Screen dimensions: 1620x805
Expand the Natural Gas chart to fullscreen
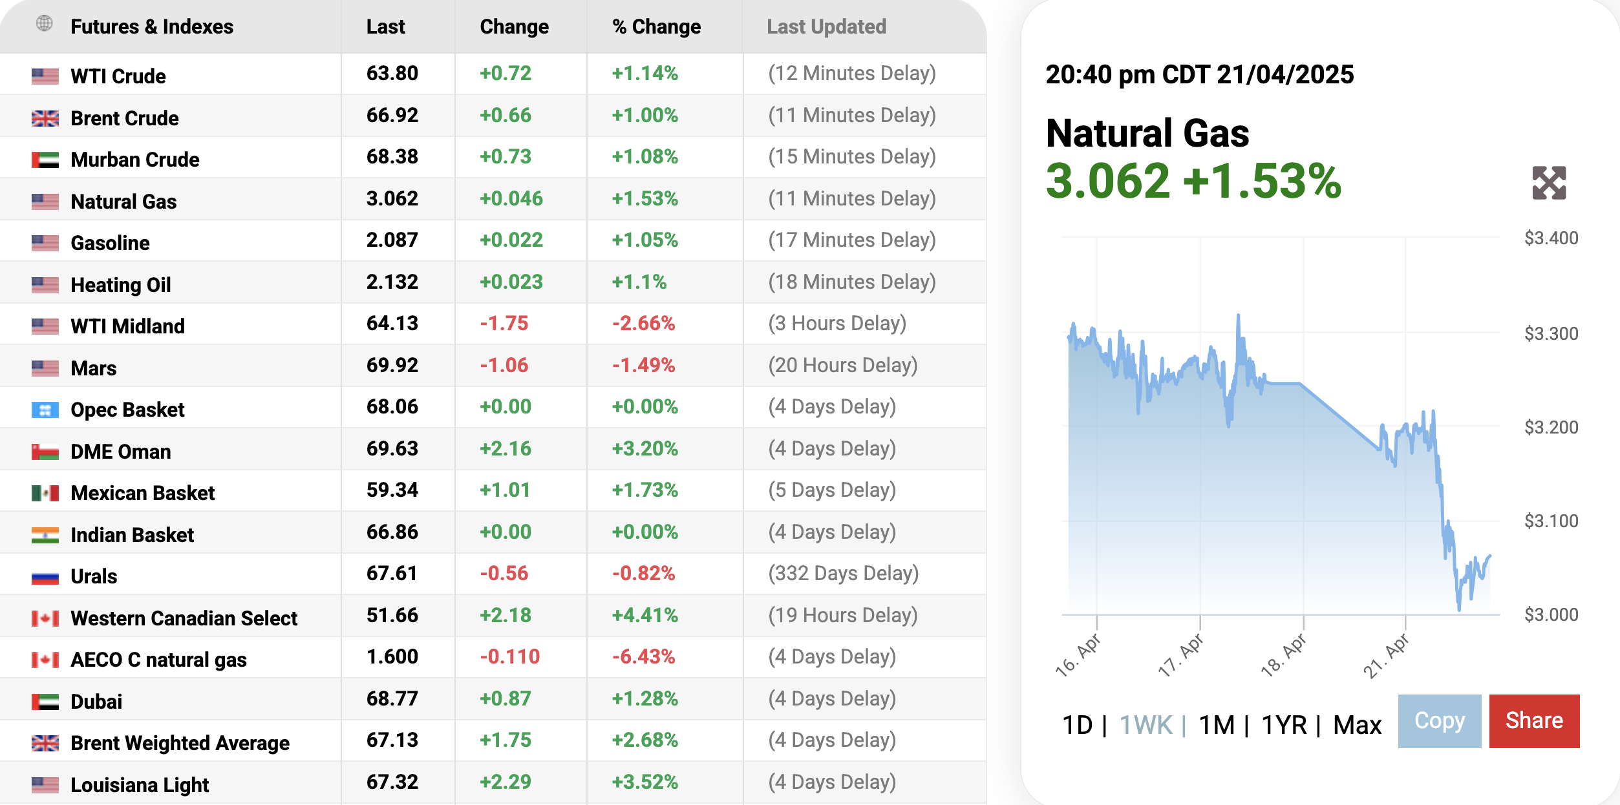click(1548, 183)
